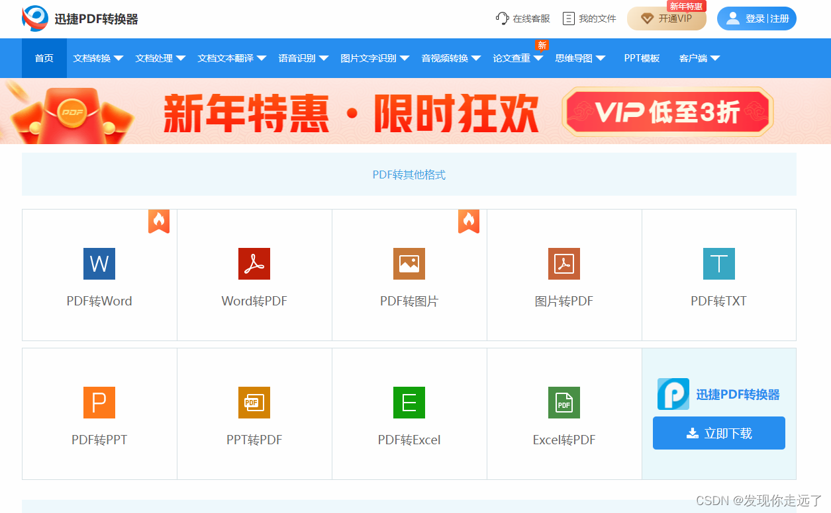
Task: Select the PDF转TXT teal T icon
Action: click(719, 264)
